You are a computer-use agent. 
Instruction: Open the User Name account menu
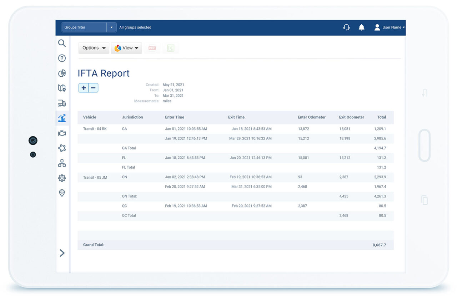click(x=389, y=27)
